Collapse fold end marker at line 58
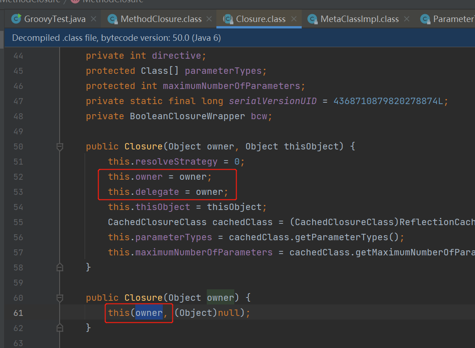This screenshot has height=348, width=475. 60,267
